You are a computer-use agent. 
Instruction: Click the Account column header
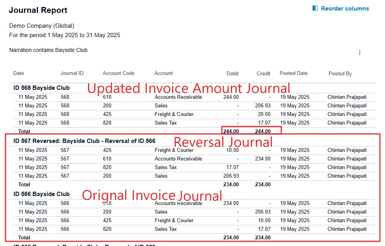click(164, 73)
